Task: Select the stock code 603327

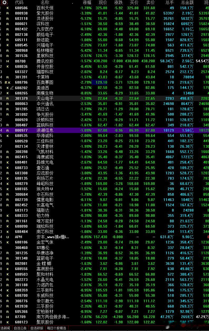Action: tap(21, 72)
